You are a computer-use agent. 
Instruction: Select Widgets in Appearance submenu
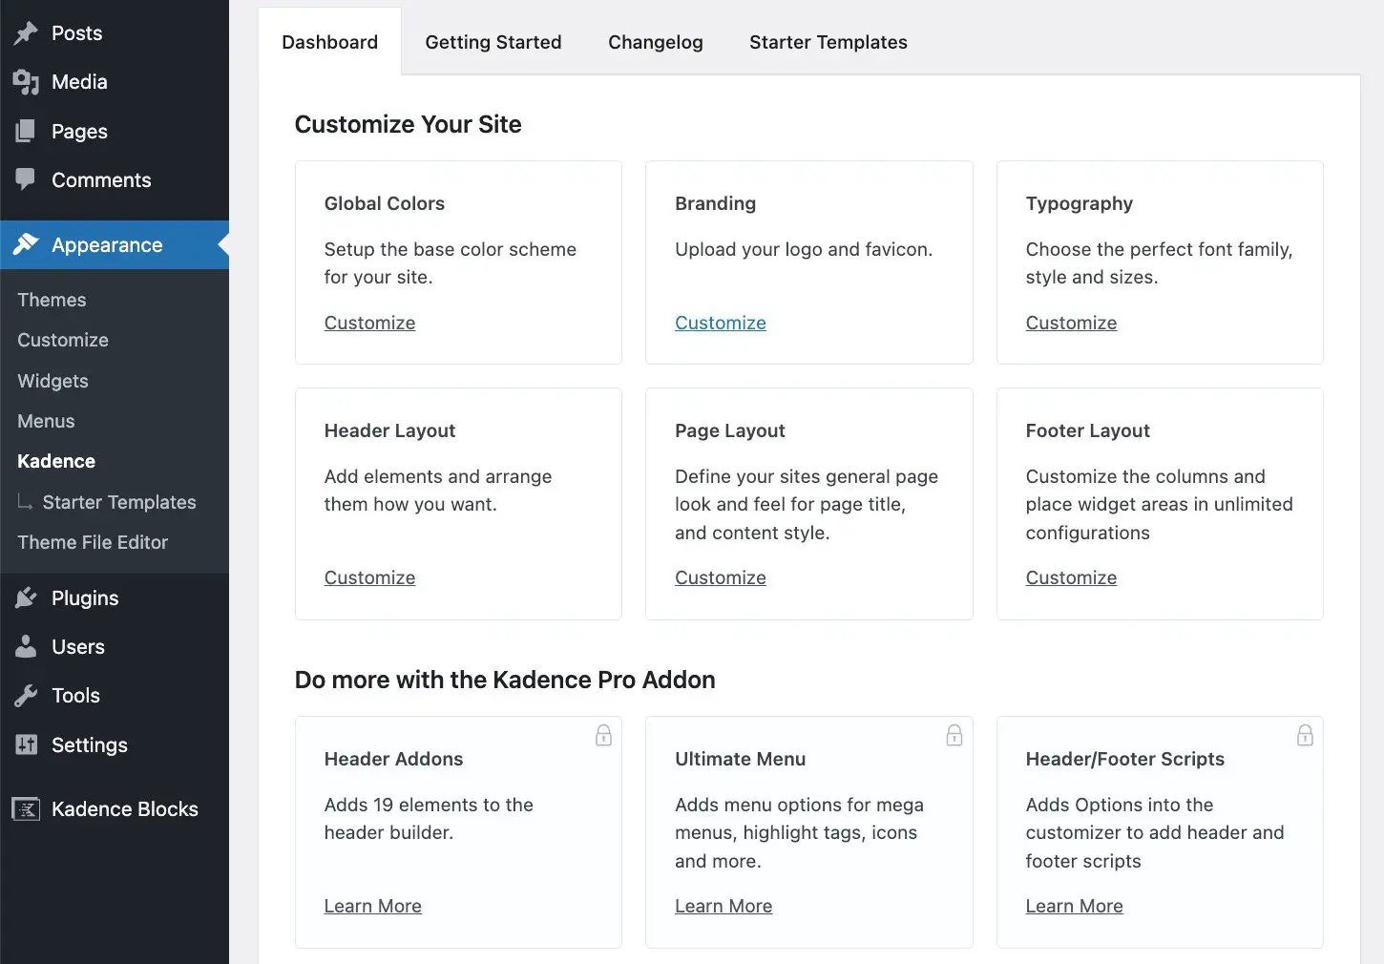[52, 381]
